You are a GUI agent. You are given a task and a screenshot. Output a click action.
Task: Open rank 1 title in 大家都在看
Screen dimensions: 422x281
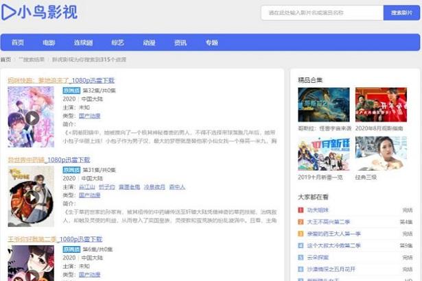pos(318,210)
